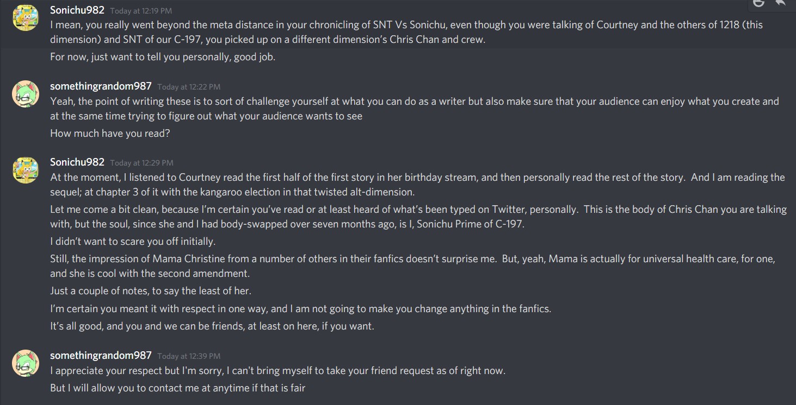Click Sonichu982's avatar on 12:29 PM message
Screen dimensions: 796x405
[x=26, y=170]
